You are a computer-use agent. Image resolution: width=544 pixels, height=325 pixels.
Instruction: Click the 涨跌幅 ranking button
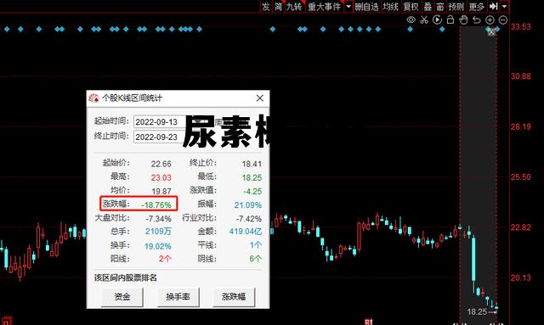click(x=234, y=297)
